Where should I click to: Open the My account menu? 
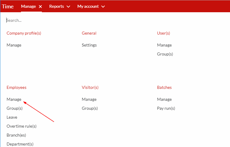coord(88,6)
